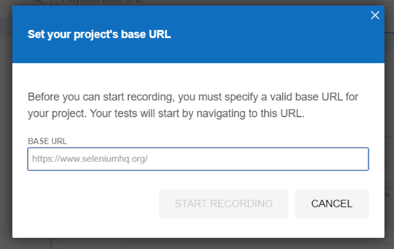394x249 pixels.
Task: Click the magnifier search icon behind the dialog
Action: (38, 2)
